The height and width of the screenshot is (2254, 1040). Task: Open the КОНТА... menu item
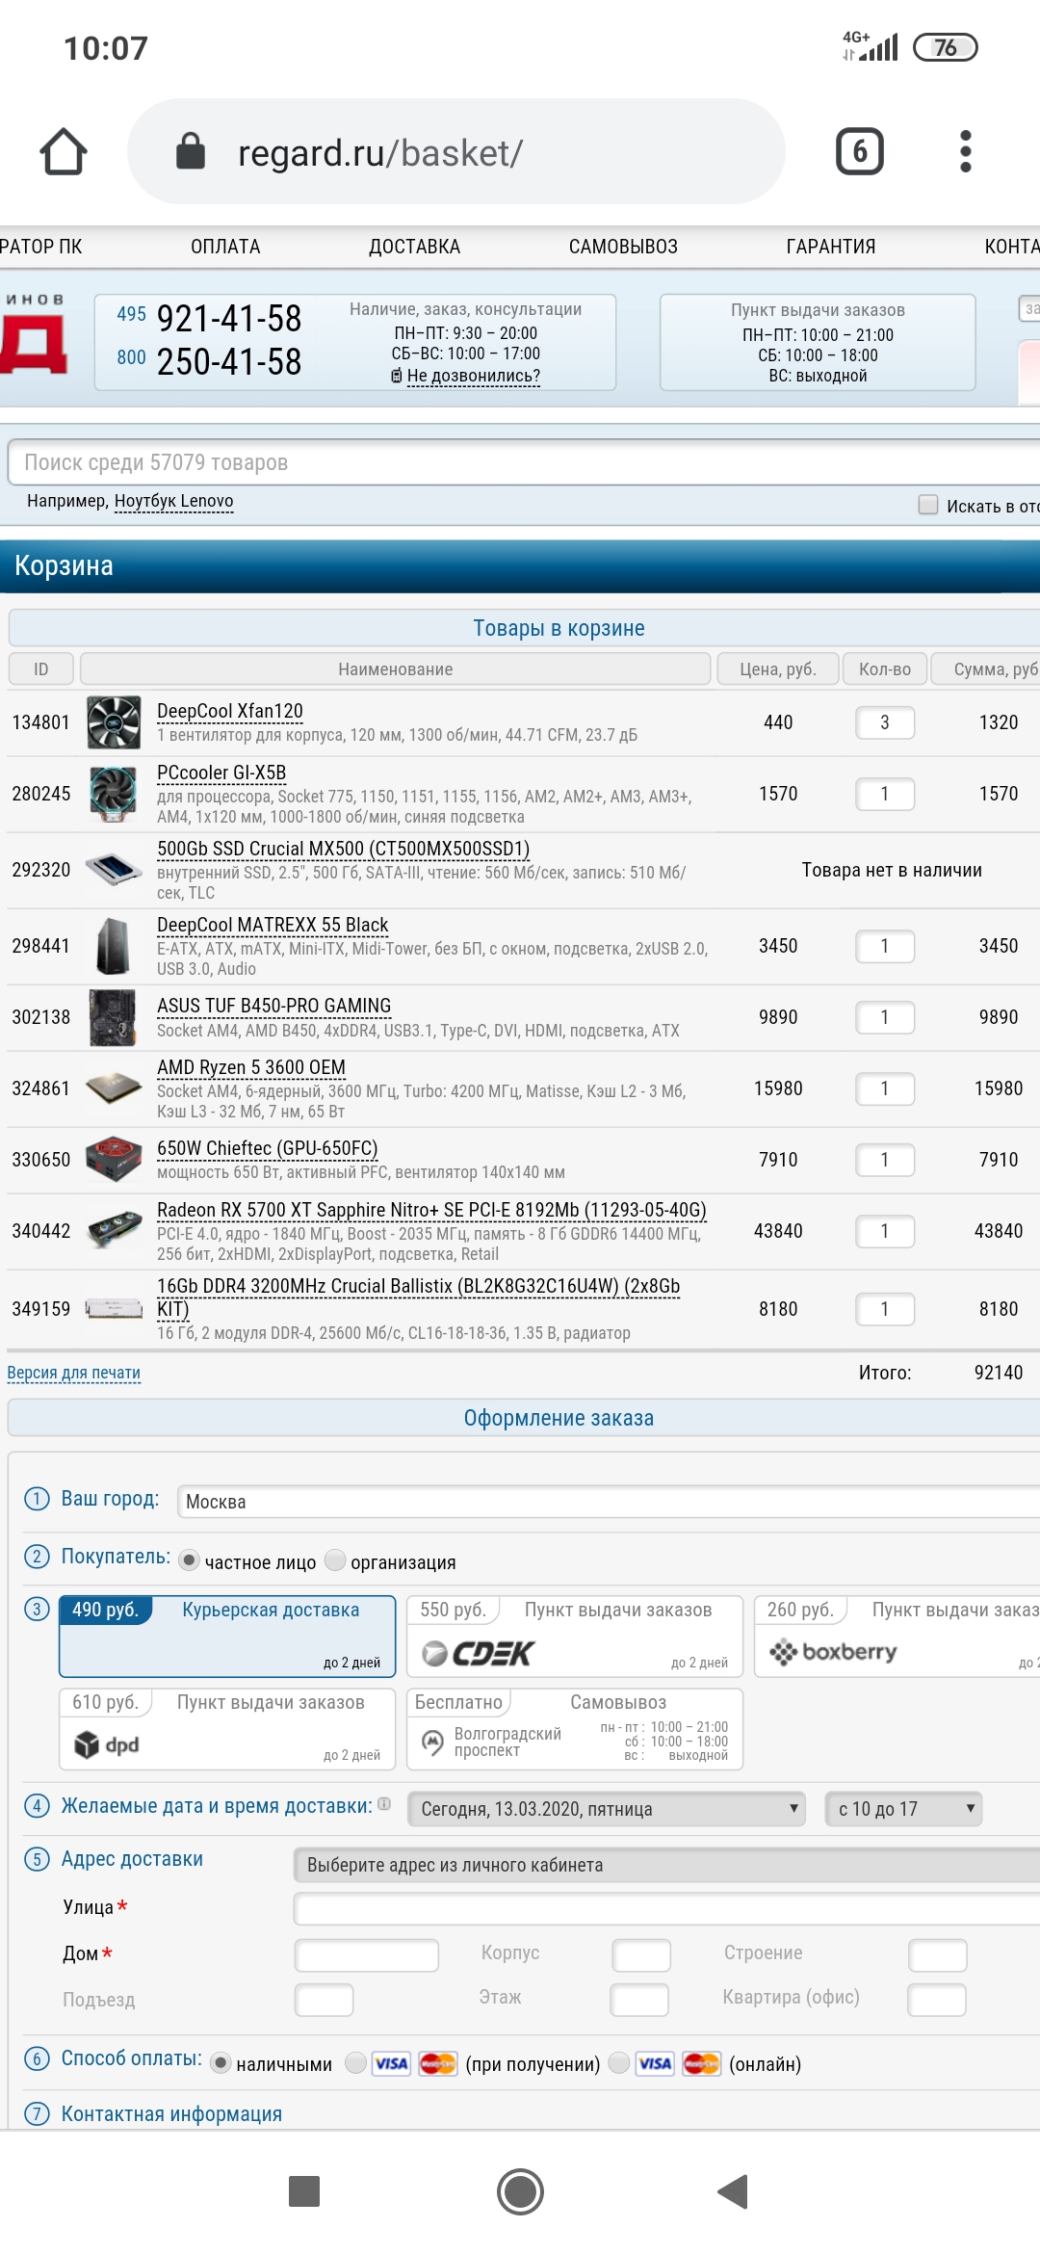[1012, 247]
